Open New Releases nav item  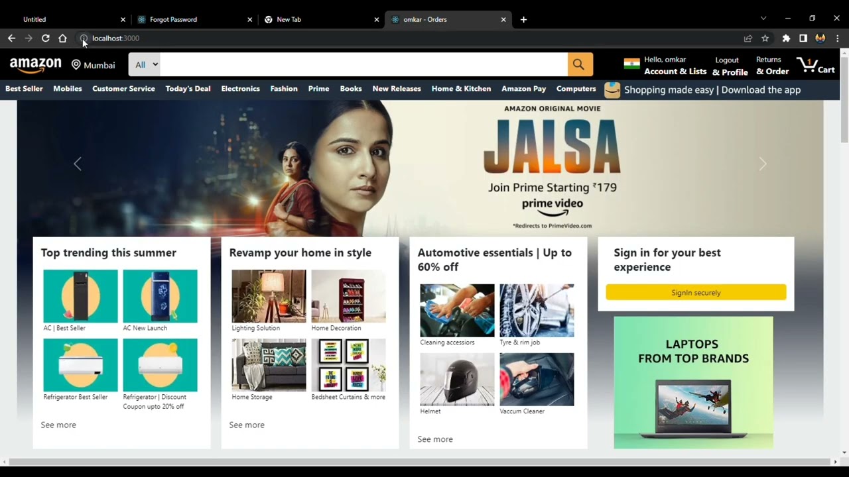[397, 89]
